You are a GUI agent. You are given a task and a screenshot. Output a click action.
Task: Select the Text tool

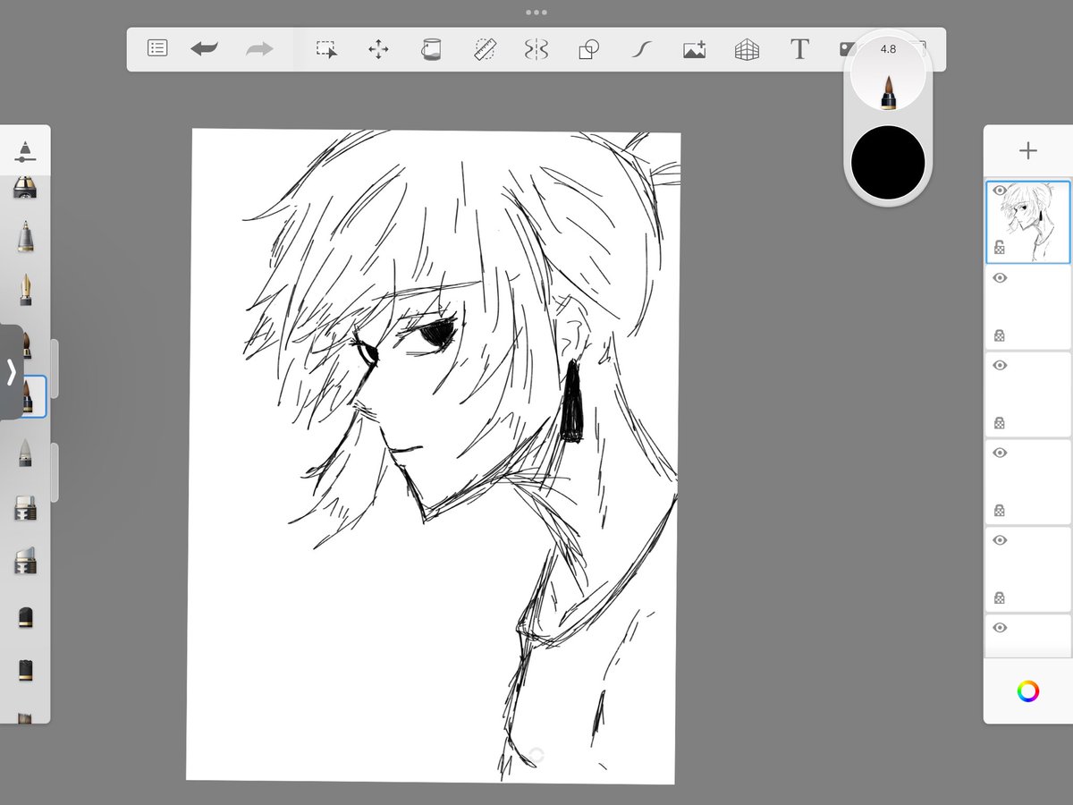click(x=799, y=49)
